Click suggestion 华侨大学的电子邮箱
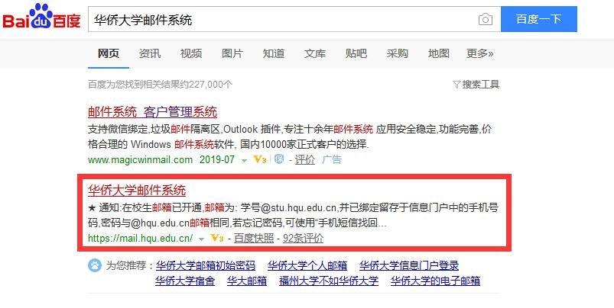 coord(435,281)
